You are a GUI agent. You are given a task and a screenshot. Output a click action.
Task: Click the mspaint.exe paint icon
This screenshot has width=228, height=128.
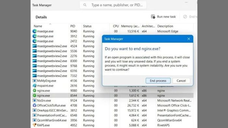[x=35, y=85]
